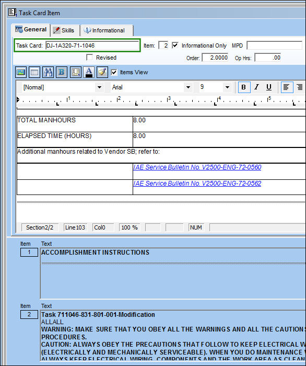Open the Arial font dropdown
This screenshot has width=306, height=366.
click(188, 87)
